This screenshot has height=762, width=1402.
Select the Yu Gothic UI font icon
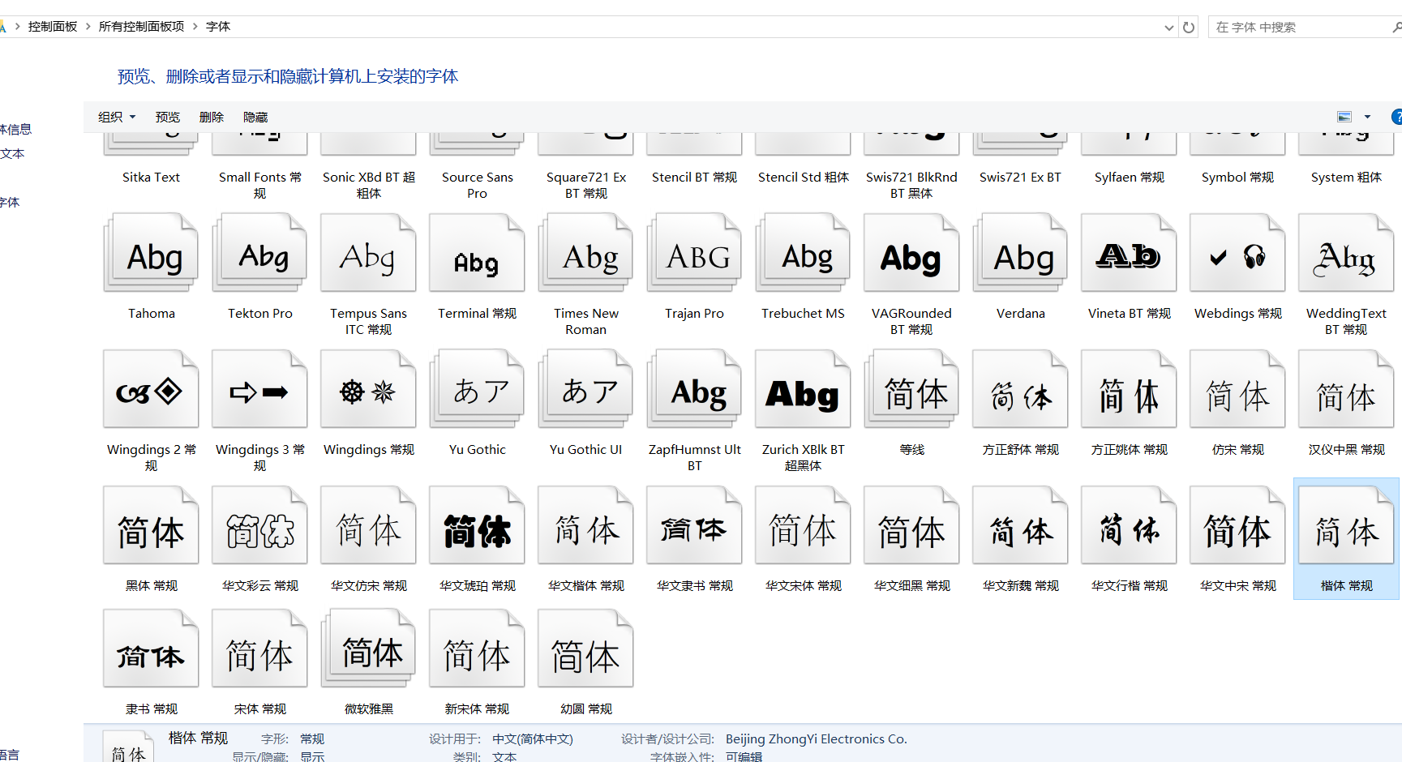pos(585,389)
